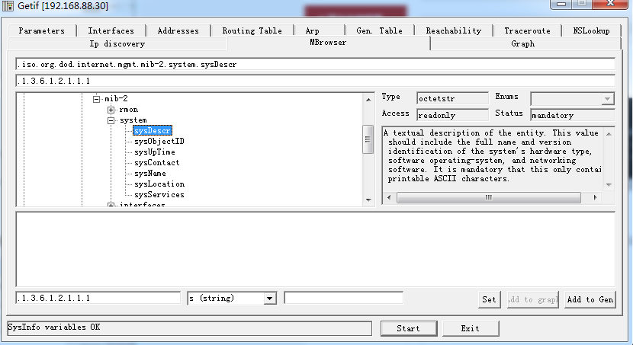Click description scroll down arrow
Screen dimensions: 633x345
(609, 185)
